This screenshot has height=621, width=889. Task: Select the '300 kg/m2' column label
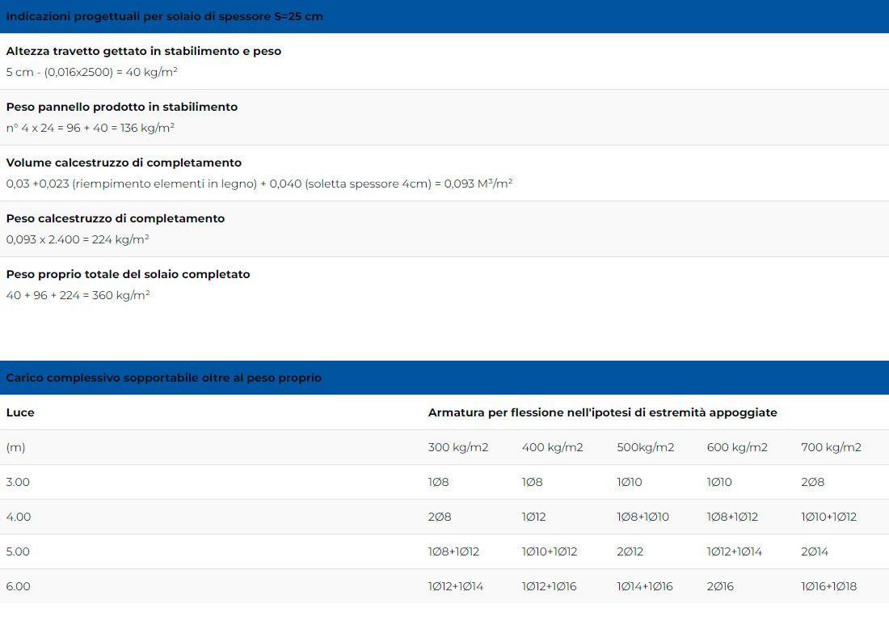458,447
